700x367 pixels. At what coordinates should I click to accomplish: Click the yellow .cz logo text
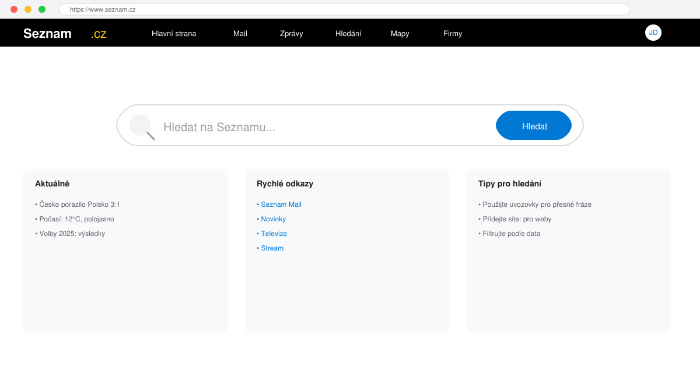(99, 34)
